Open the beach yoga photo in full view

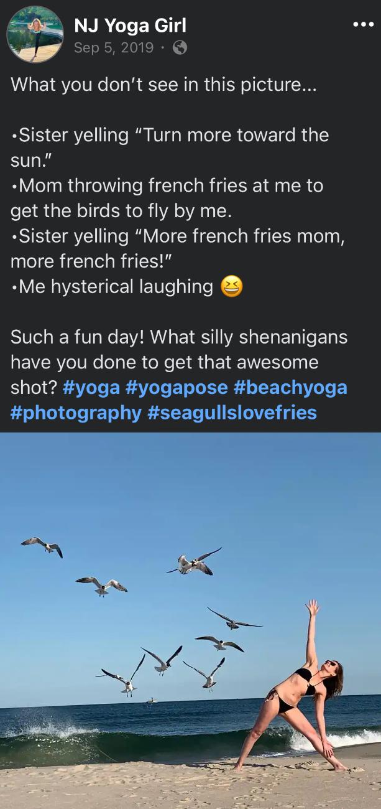(190, 620)
